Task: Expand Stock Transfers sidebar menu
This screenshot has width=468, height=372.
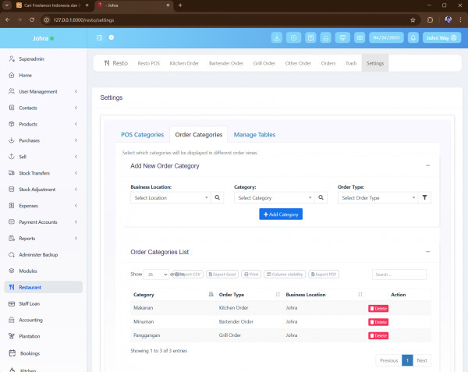Action: point(43,173)
